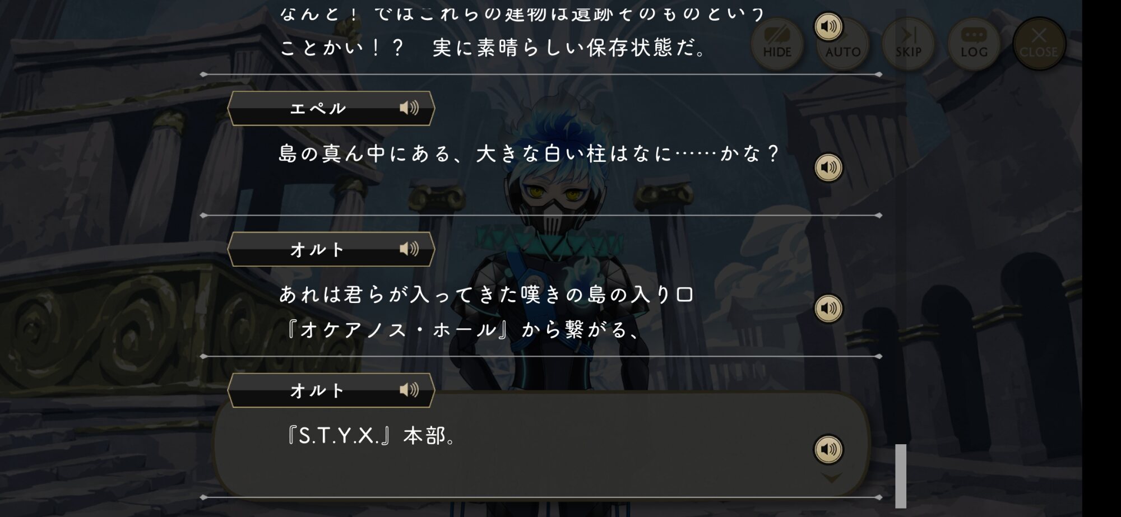Click the log scrollbar thumb
Image resolution: width=1121 pixels, height=517 pixels.
[x=901, y=476]
